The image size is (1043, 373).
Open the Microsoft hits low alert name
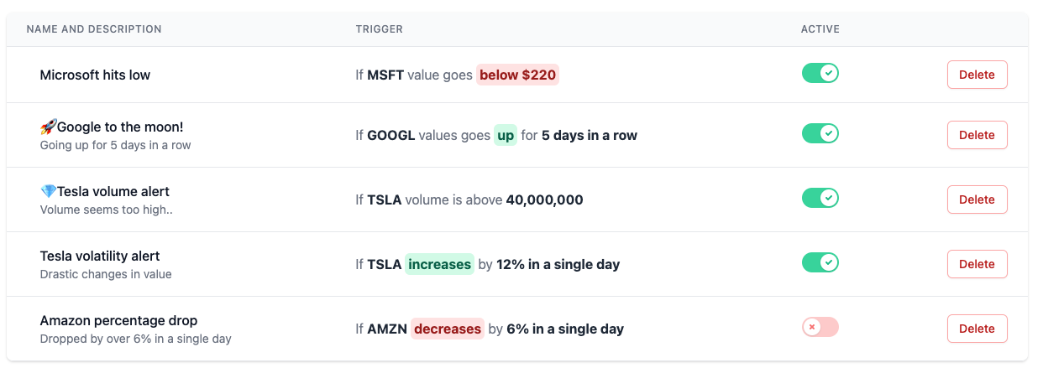95,75
